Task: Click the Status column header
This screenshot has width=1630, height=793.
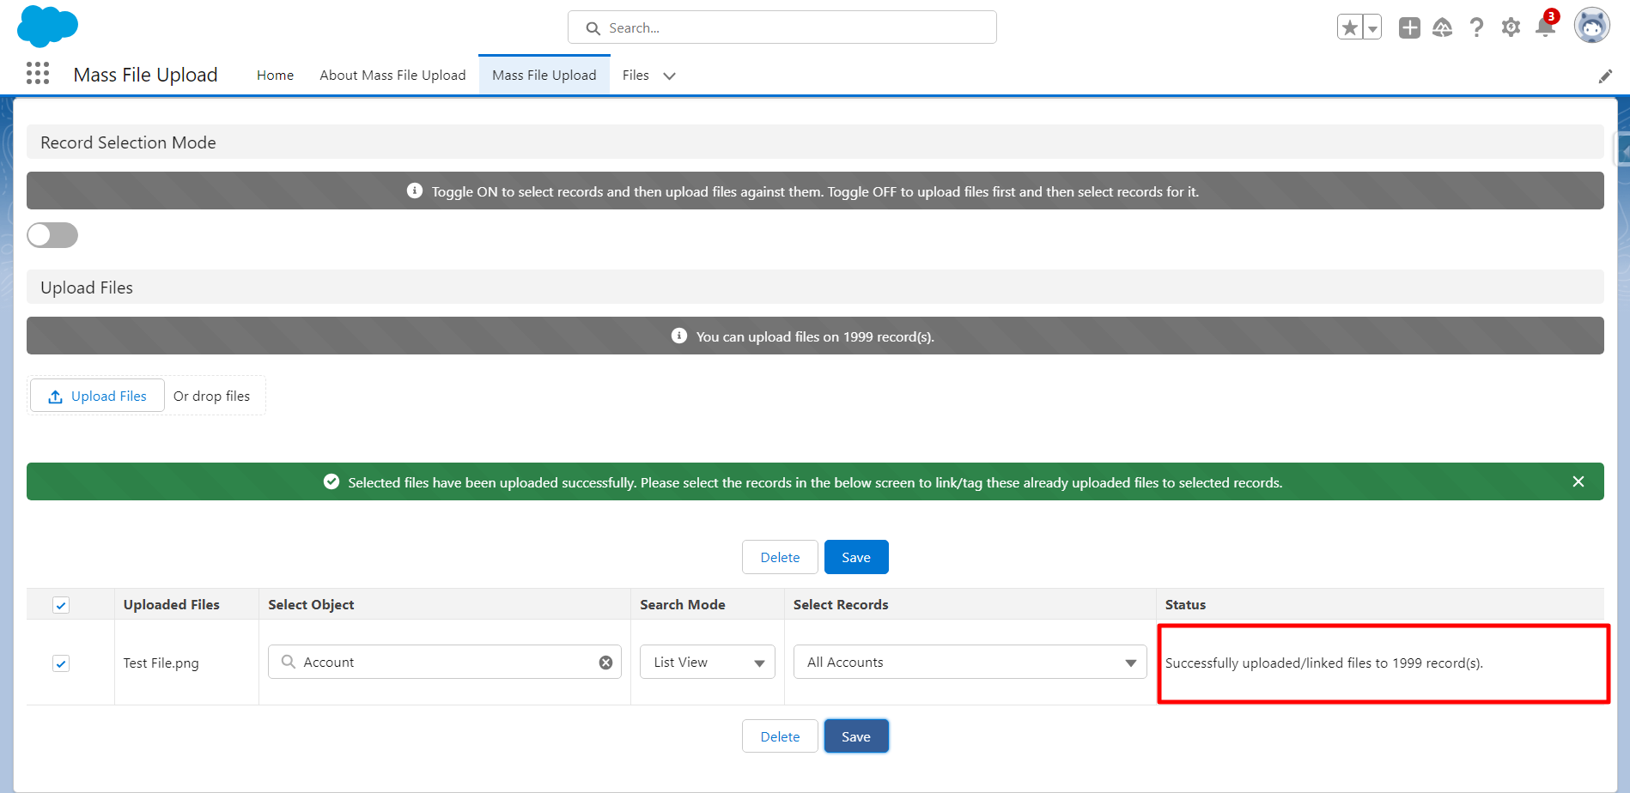Action: [1185, 604]
